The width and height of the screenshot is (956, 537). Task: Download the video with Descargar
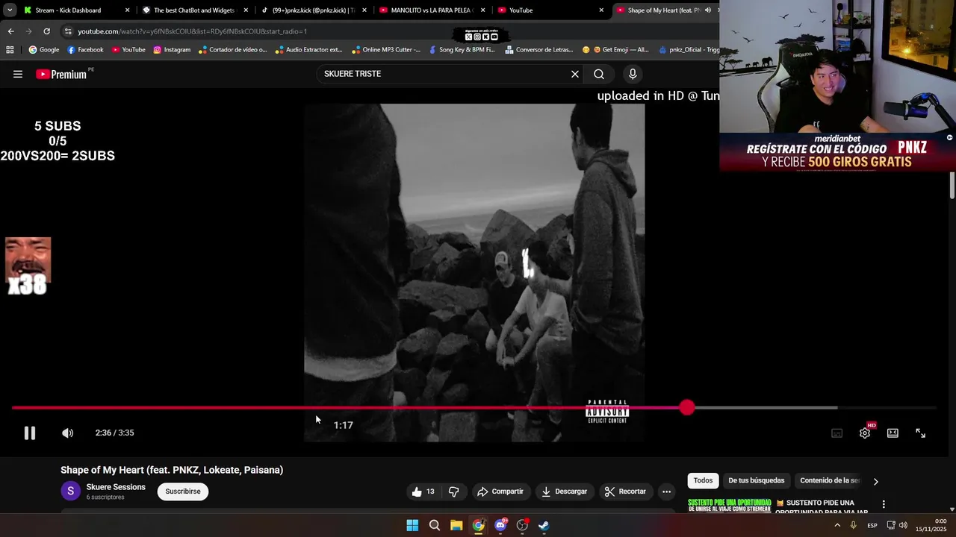coord(565,492)
